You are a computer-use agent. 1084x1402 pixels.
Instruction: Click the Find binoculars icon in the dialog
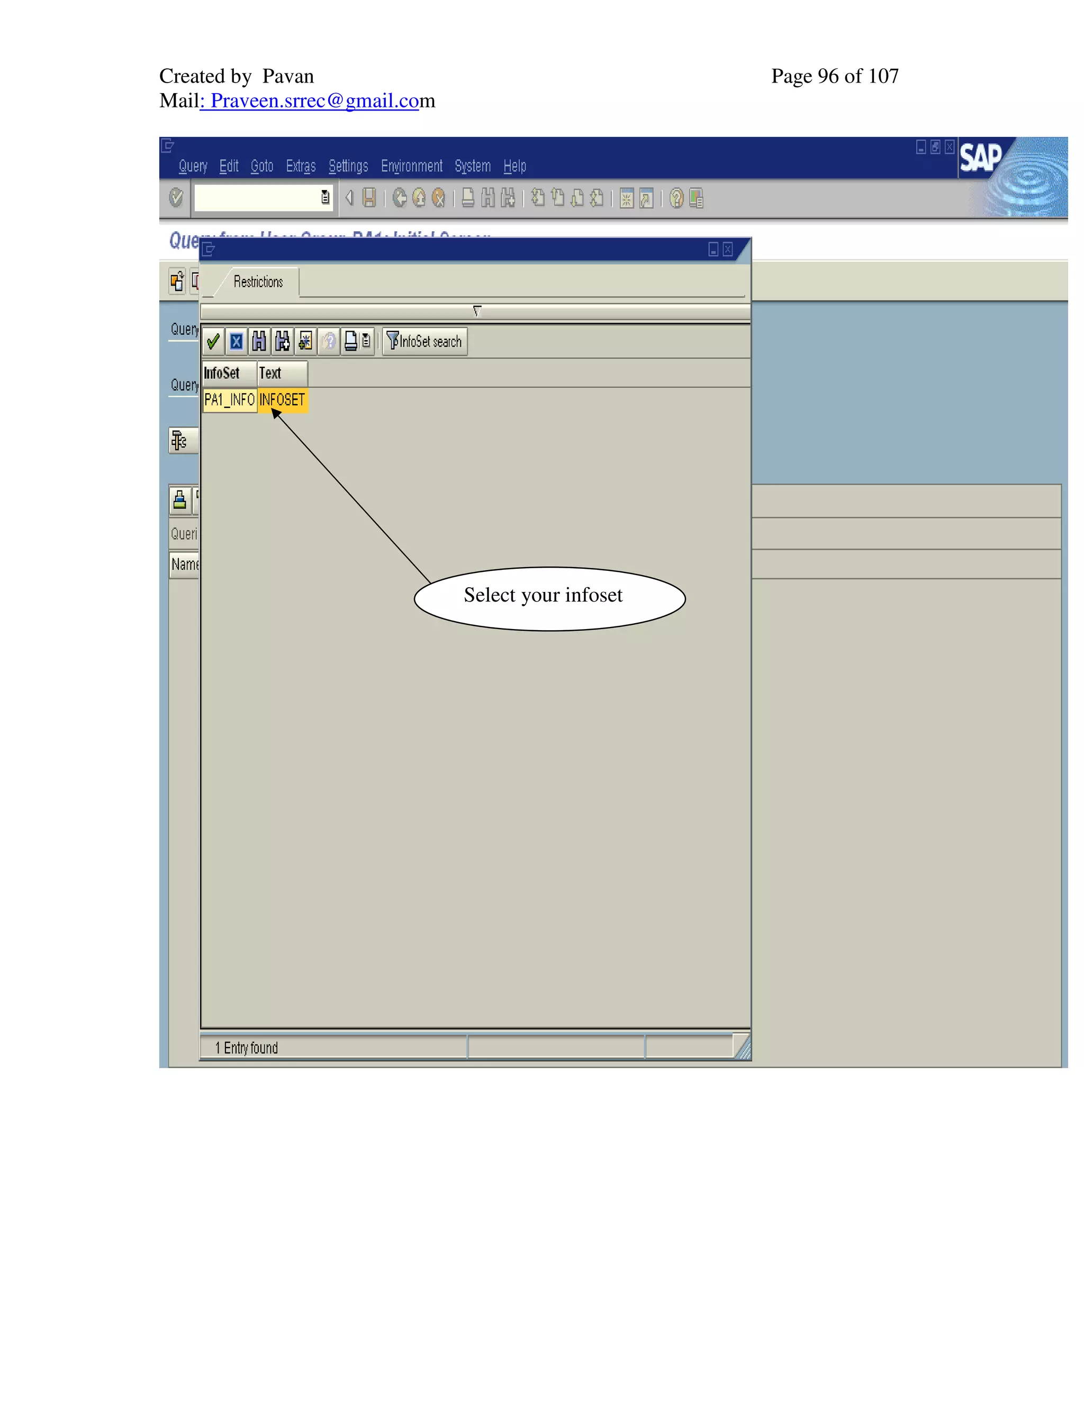point(259,341)
